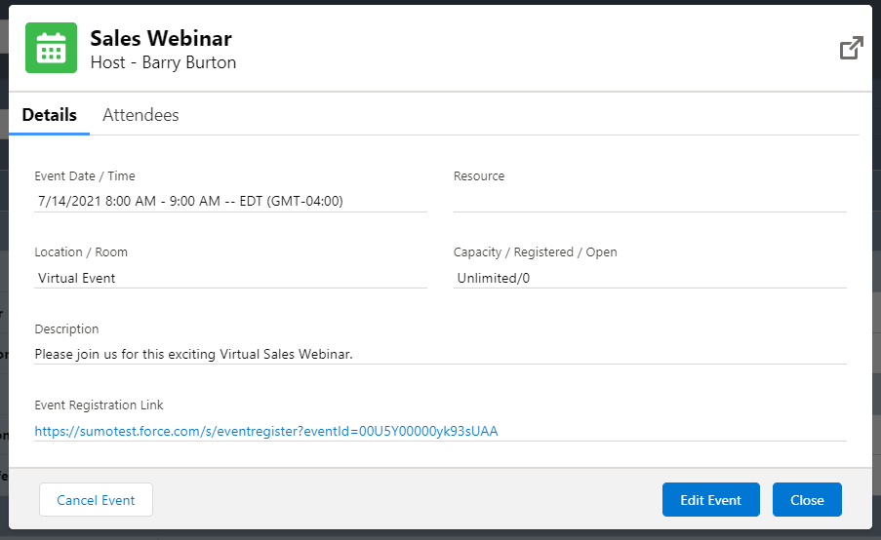Click the 'Event Date / Time' label
881x540 pixels.
pyautogui.click(x=85, y=176)
